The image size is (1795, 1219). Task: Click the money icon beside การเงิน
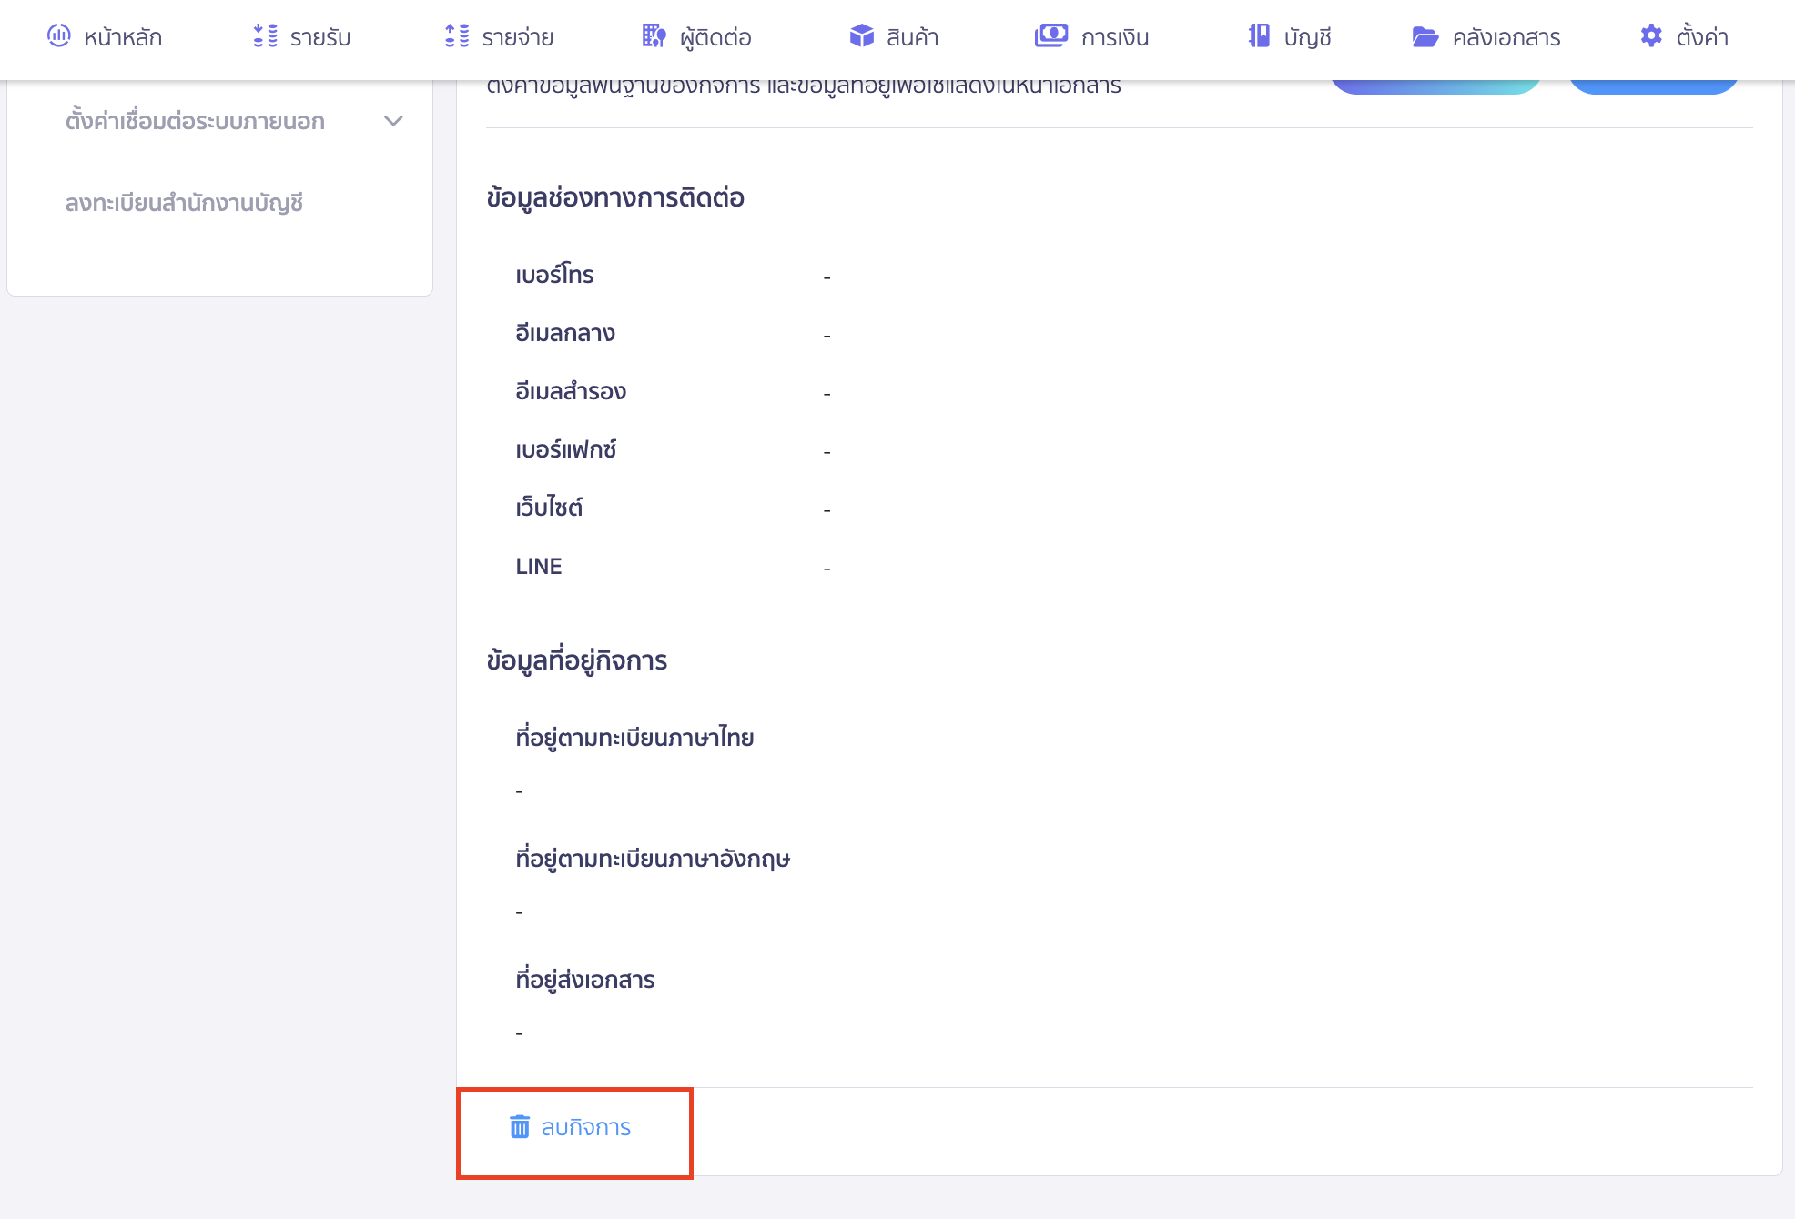(1050, 36)
